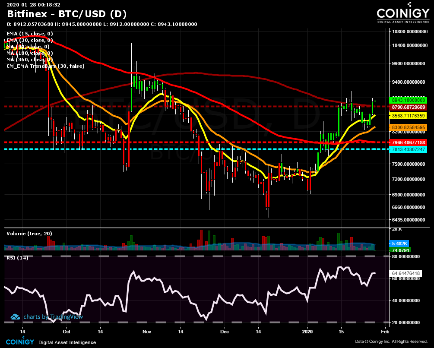Screen dimensions: 434x348
Task: Click the 'Volume (true, 20)' pane label
Action: (x=29, y=234)
